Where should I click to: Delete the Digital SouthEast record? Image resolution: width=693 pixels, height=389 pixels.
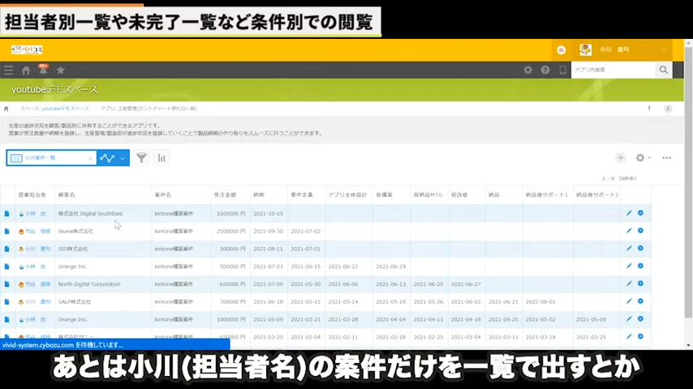640,213
